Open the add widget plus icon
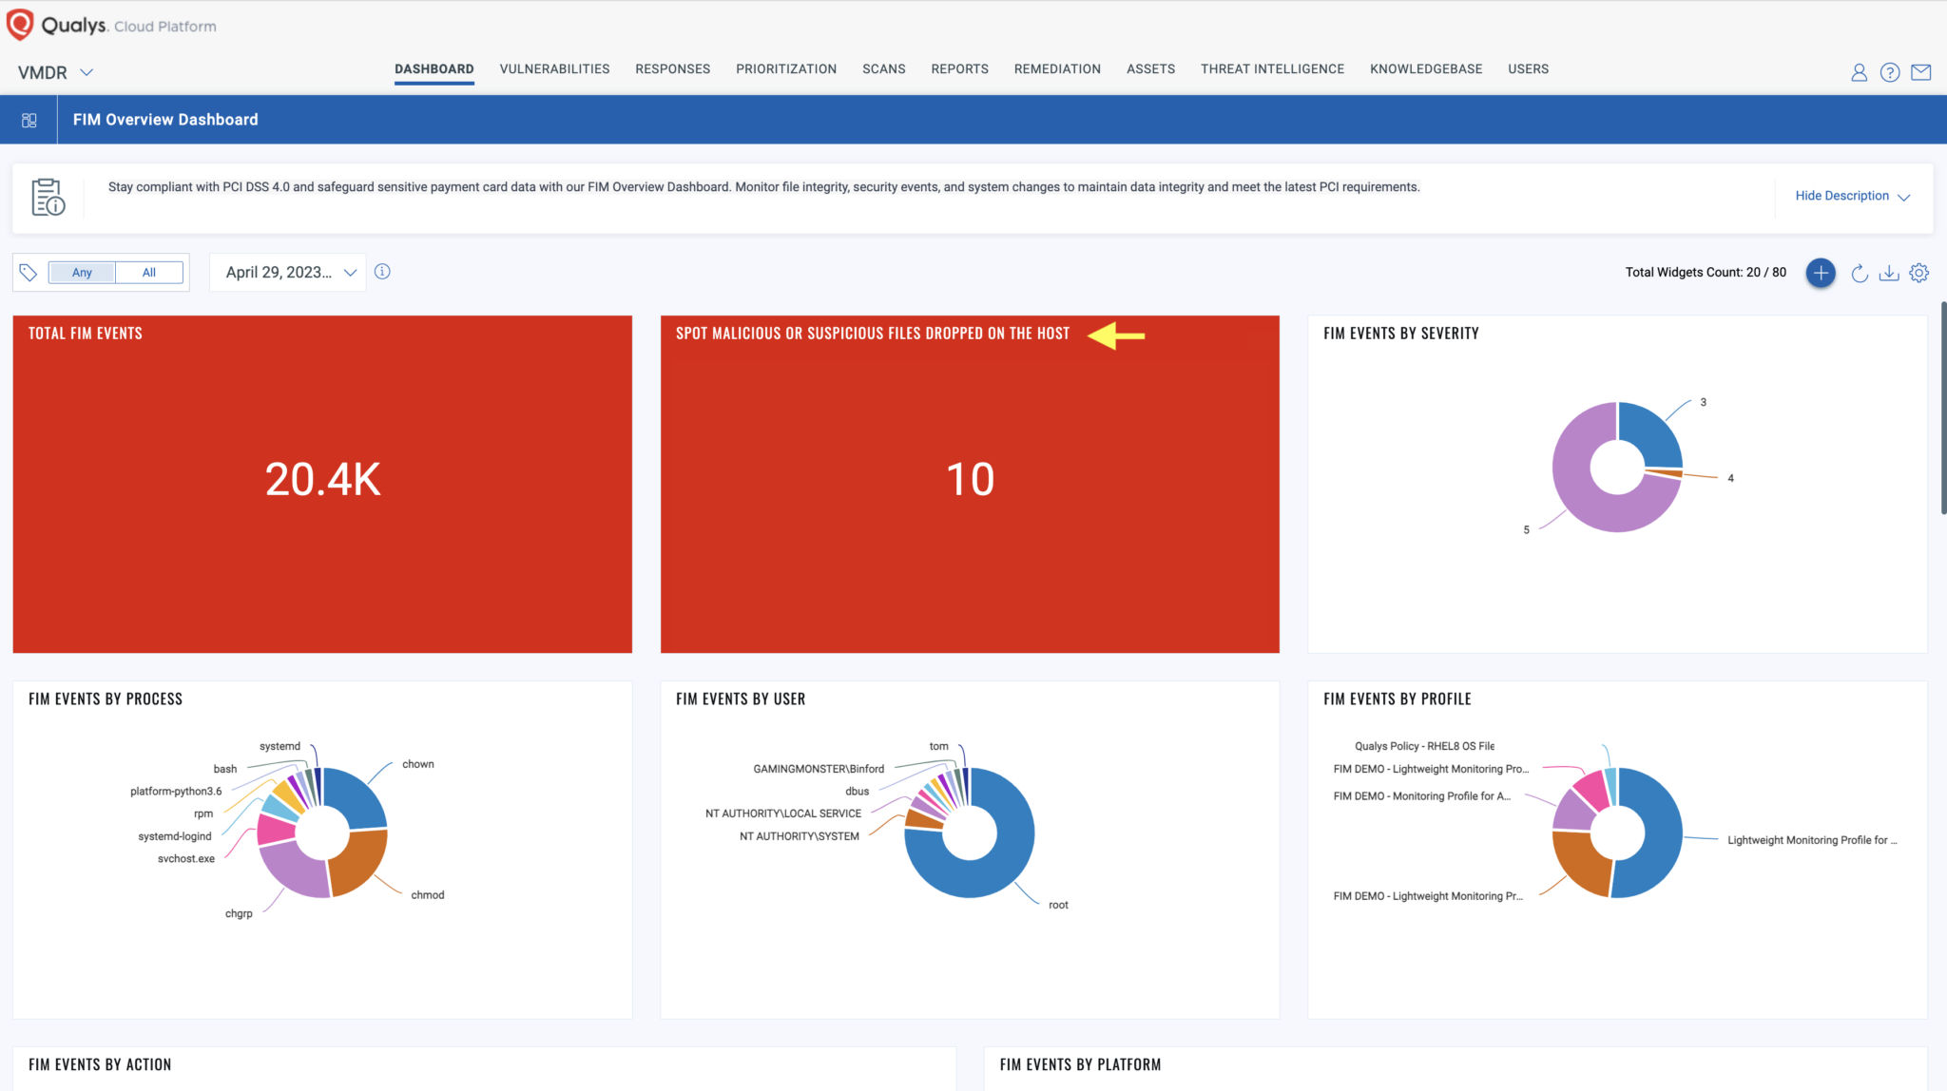This screenshot has width=1947, height=1091. [x=1821, y=273]
